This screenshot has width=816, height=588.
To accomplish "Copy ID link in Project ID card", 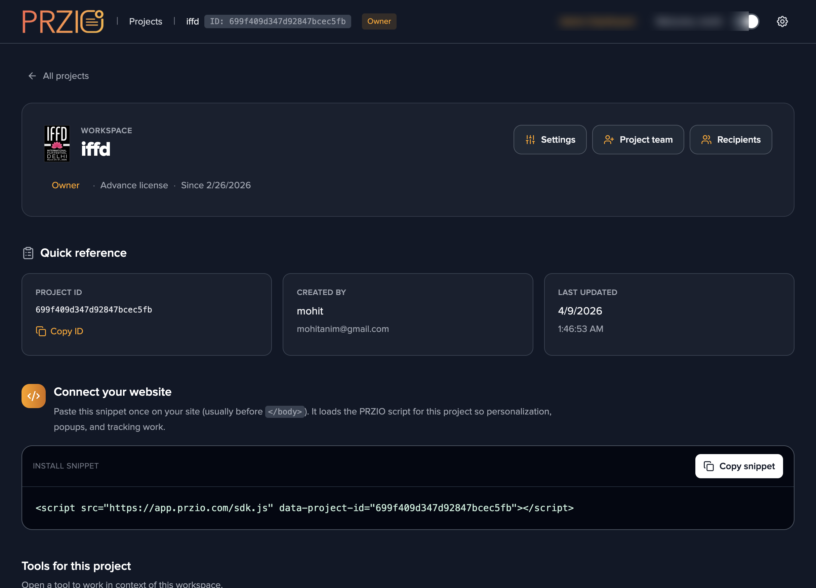I will 59,331.
